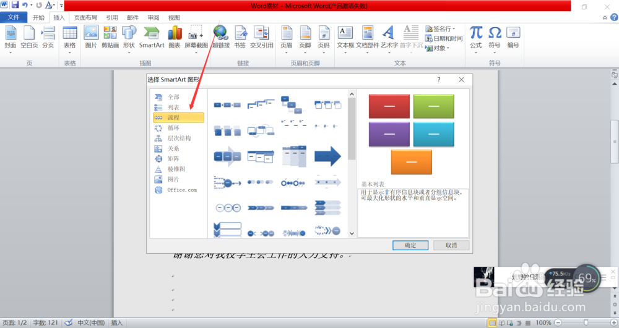Image resolution: width=619 pixels, height=328 pixels.
Task: Switch to the Home (开始) tab
Action: 38,17
